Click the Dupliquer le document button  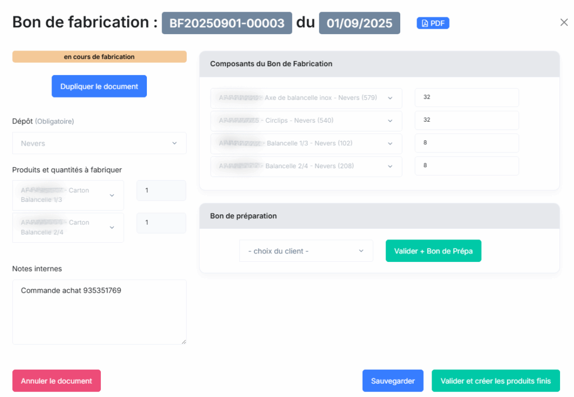(x=99, y=86)
